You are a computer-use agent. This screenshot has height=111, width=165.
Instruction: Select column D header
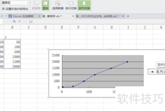point(45,27)
